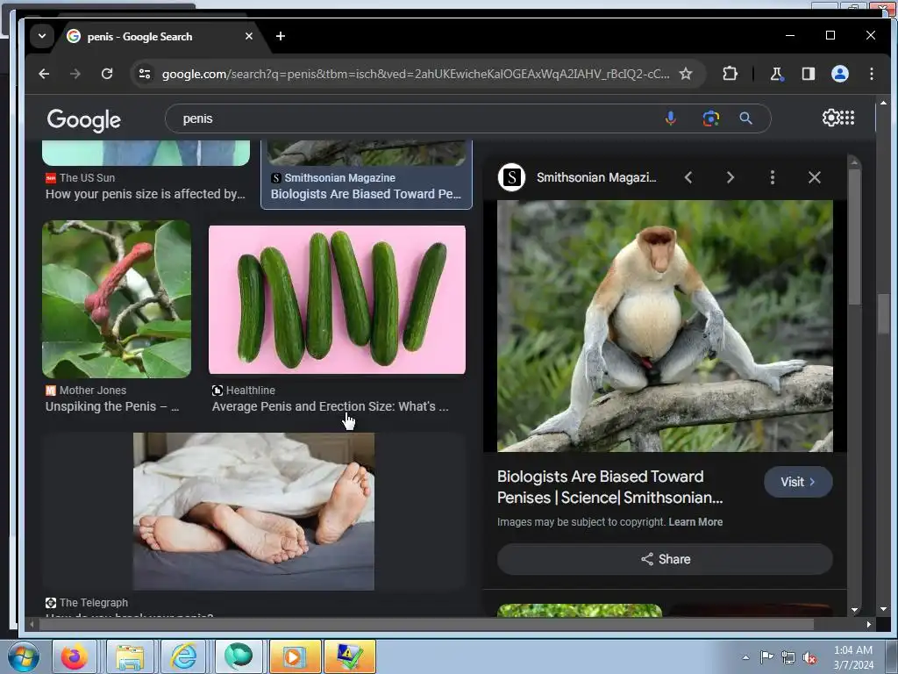898x674 pixels.
Task: Open Chrome Labs flask icon
Action: [777, 74]
